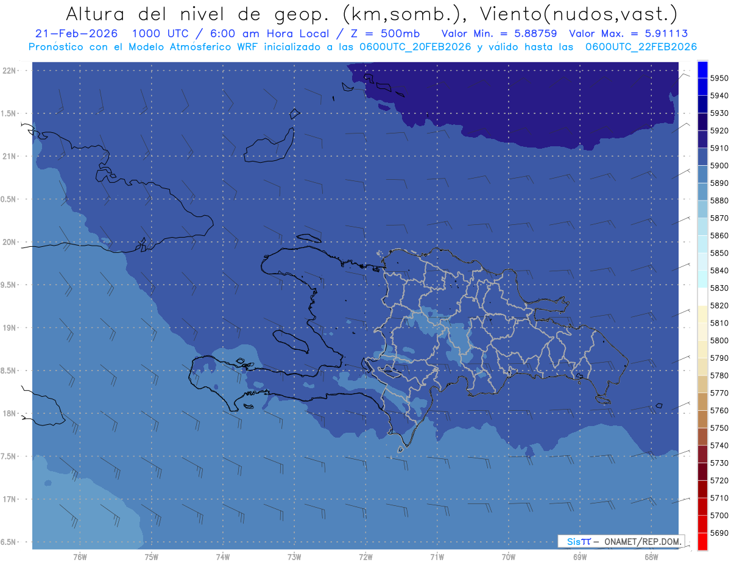Click the colorbar label 5740

pyautogui.click(x=719, y=446)
